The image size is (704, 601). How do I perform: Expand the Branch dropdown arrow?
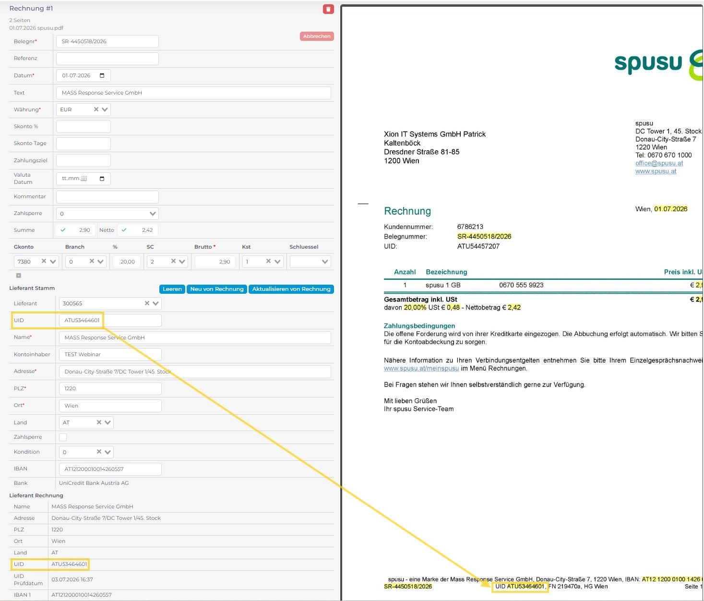coord(101,262)
